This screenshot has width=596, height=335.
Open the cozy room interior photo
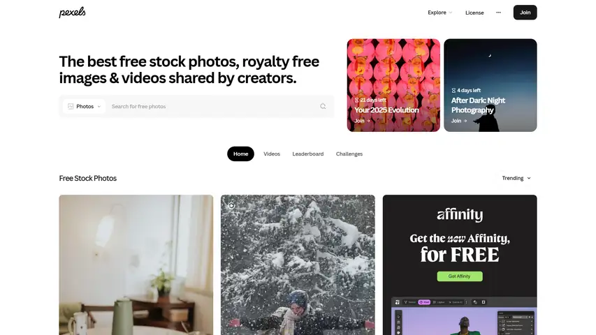(136, 265)
